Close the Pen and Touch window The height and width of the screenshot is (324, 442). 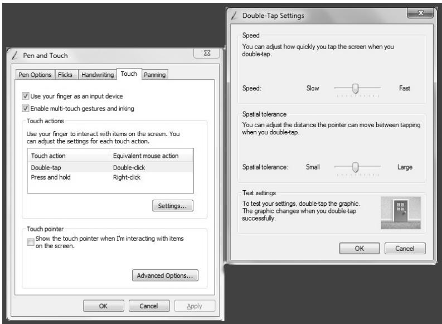click(207, 53)
